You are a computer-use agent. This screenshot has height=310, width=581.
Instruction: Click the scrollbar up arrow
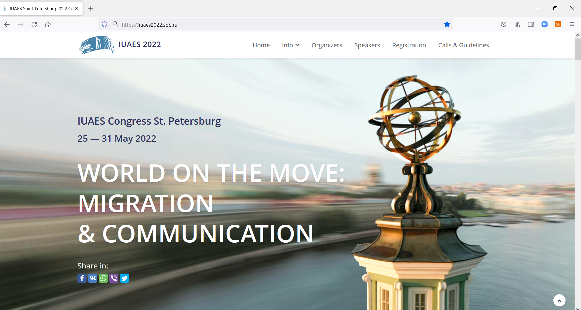click(578, 35)
